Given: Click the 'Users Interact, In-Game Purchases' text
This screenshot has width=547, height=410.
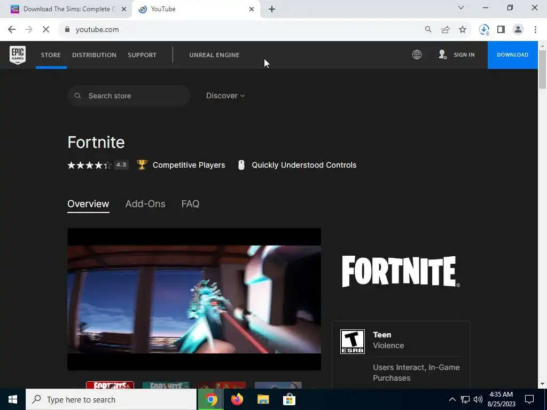Looking at the screenshot, I should 416,373.
